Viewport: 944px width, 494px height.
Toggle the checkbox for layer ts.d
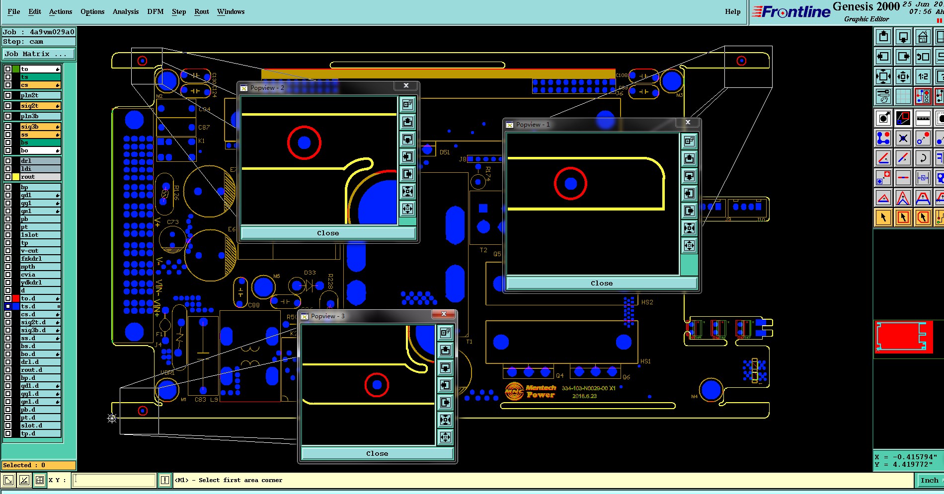(8, 306)
